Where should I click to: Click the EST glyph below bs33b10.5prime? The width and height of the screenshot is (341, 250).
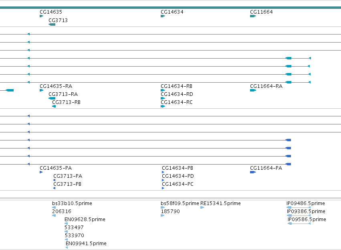54,207
